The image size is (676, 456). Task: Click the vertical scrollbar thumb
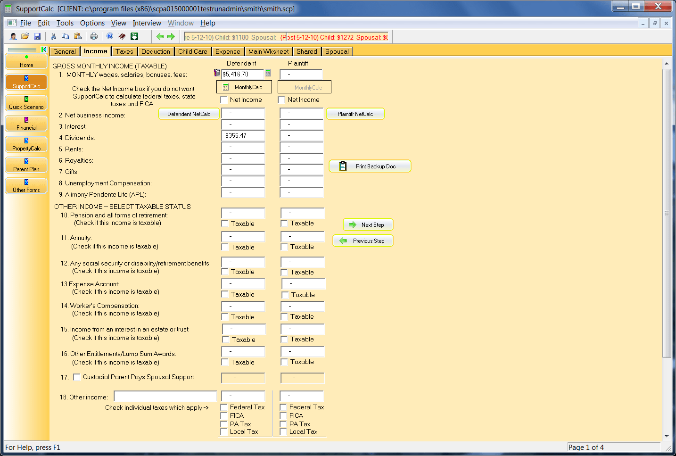pyautogui.click(x=667, y=213)
